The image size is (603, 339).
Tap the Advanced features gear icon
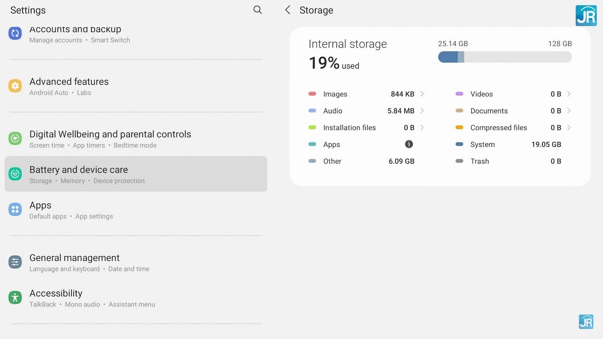point(15,86)
